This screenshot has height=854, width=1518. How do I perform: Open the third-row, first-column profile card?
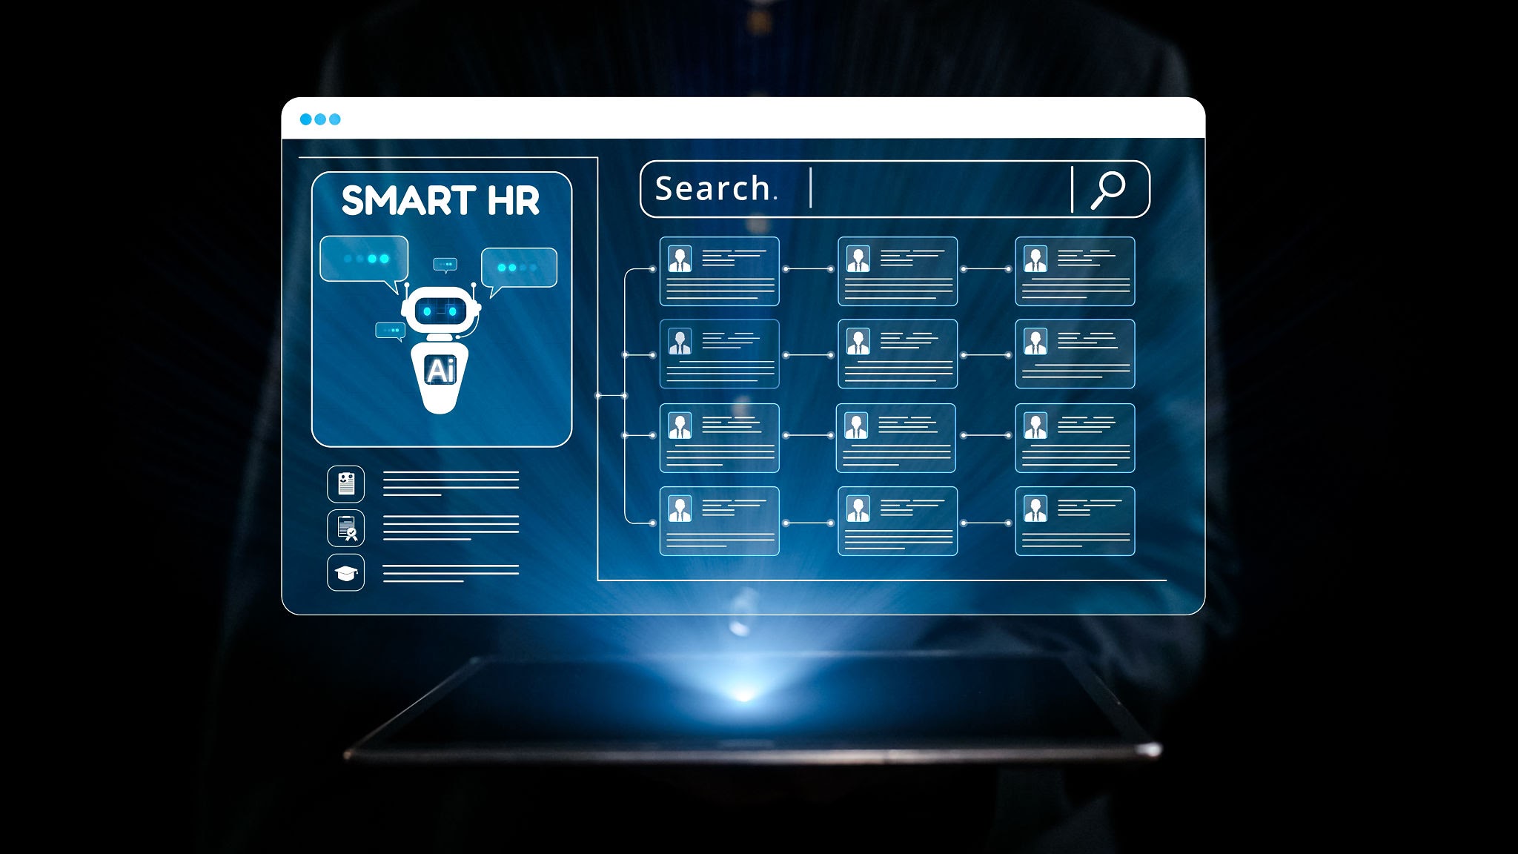pyautogui.click(x=719, y=438)
